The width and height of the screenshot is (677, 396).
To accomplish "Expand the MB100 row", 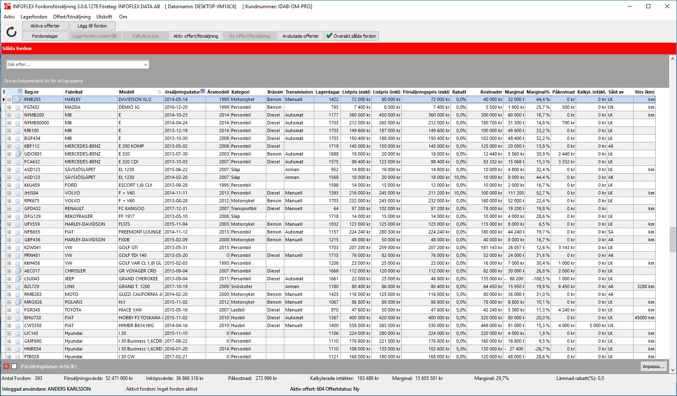I will [9, 130].
